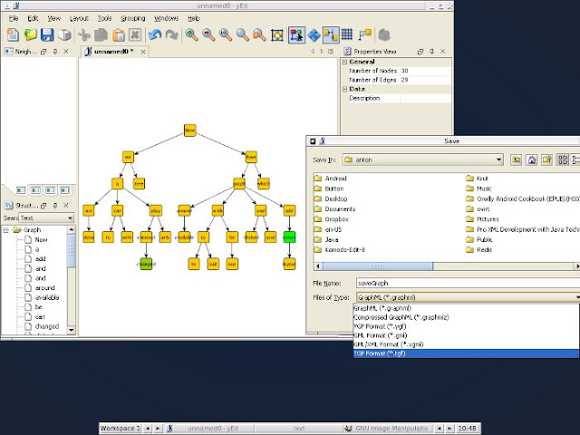Pin the Neighborhood panel

click(55, 52)
